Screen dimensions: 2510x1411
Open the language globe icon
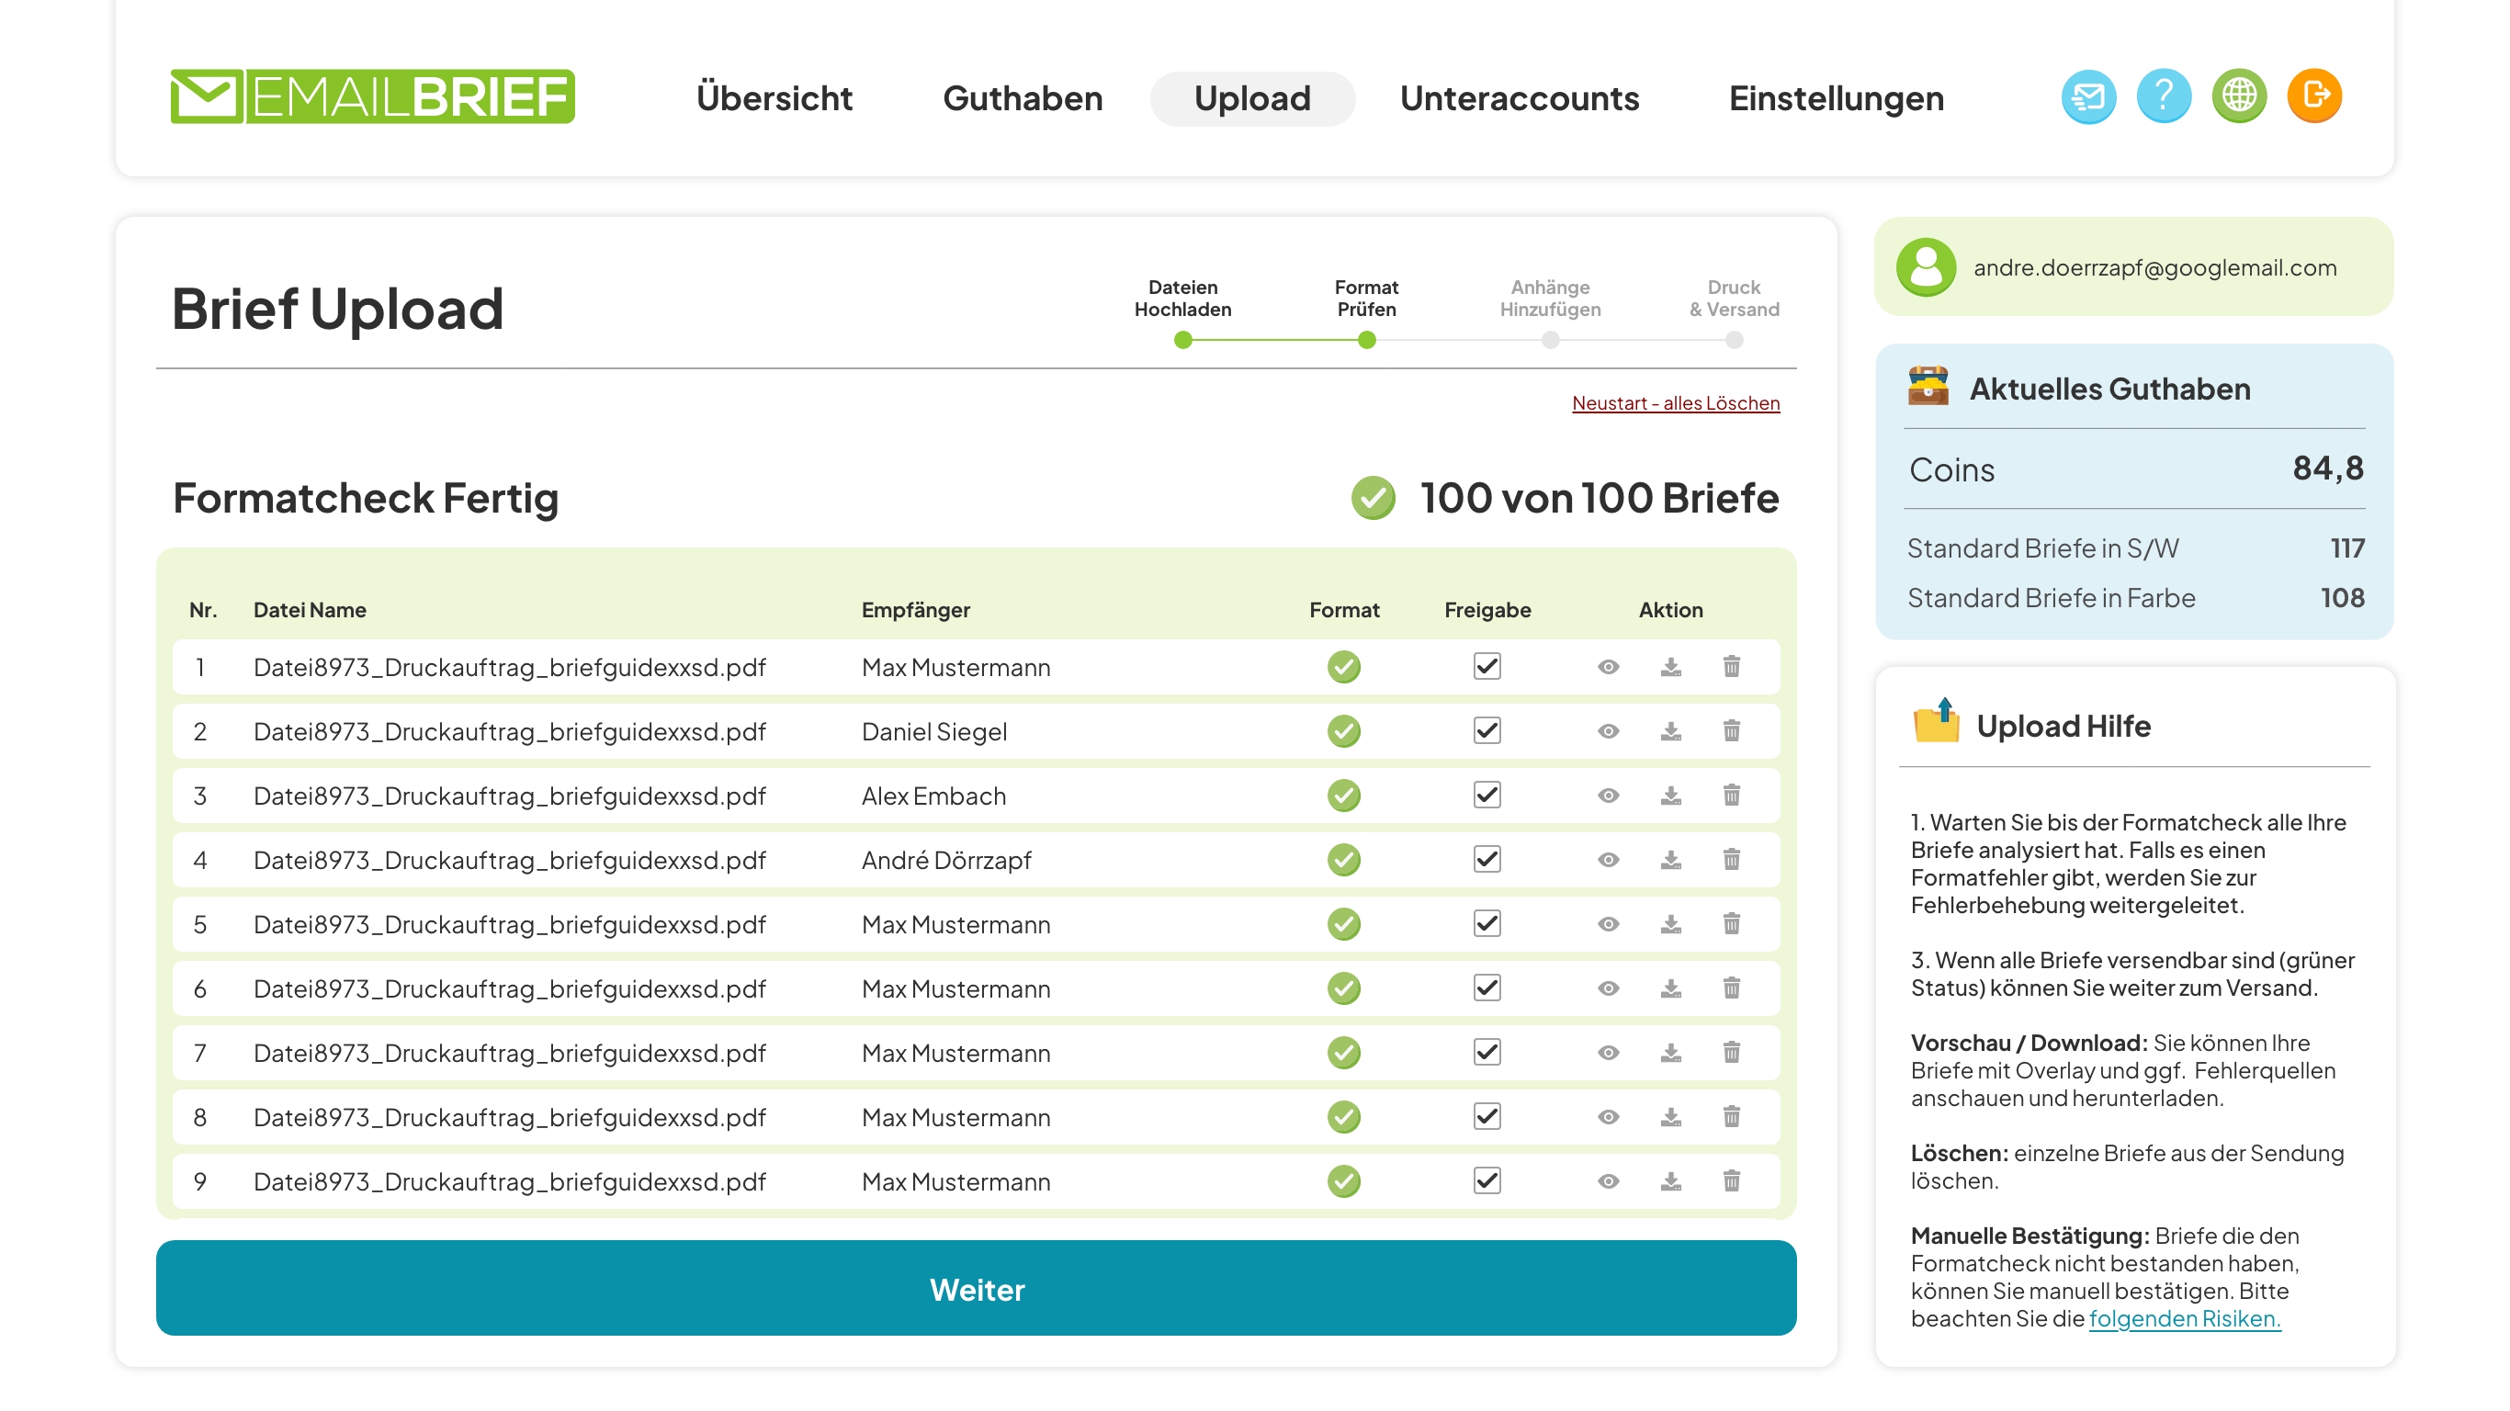click(x=2238, y=96)
